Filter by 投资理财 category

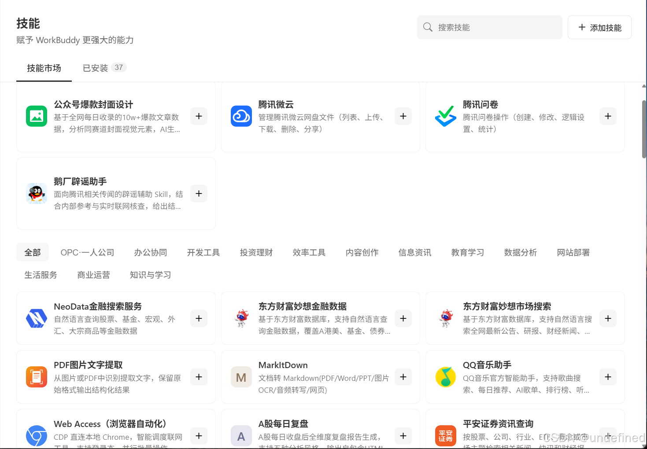point(256,252)
